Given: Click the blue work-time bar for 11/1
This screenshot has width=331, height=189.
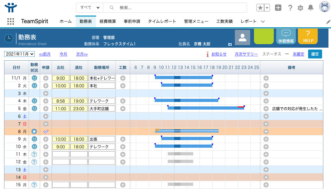Looking at the screenshot, I should (183, 78).
